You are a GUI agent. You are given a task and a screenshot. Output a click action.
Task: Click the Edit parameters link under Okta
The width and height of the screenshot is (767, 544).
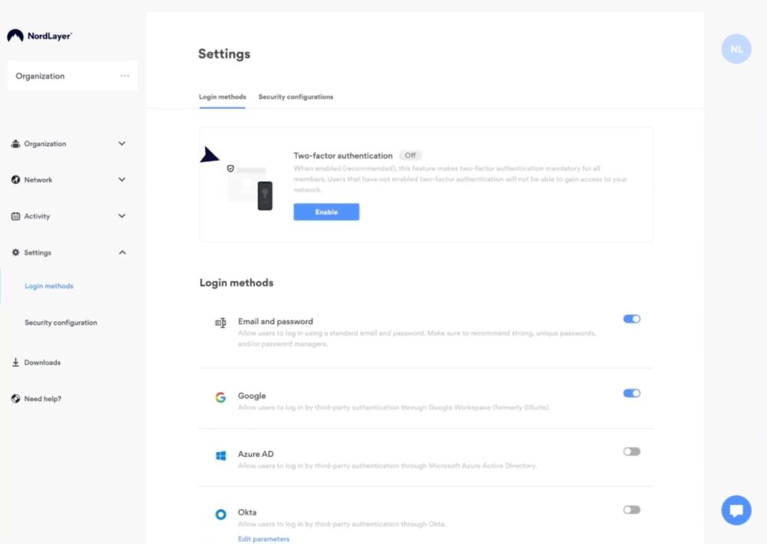(264, 539)
